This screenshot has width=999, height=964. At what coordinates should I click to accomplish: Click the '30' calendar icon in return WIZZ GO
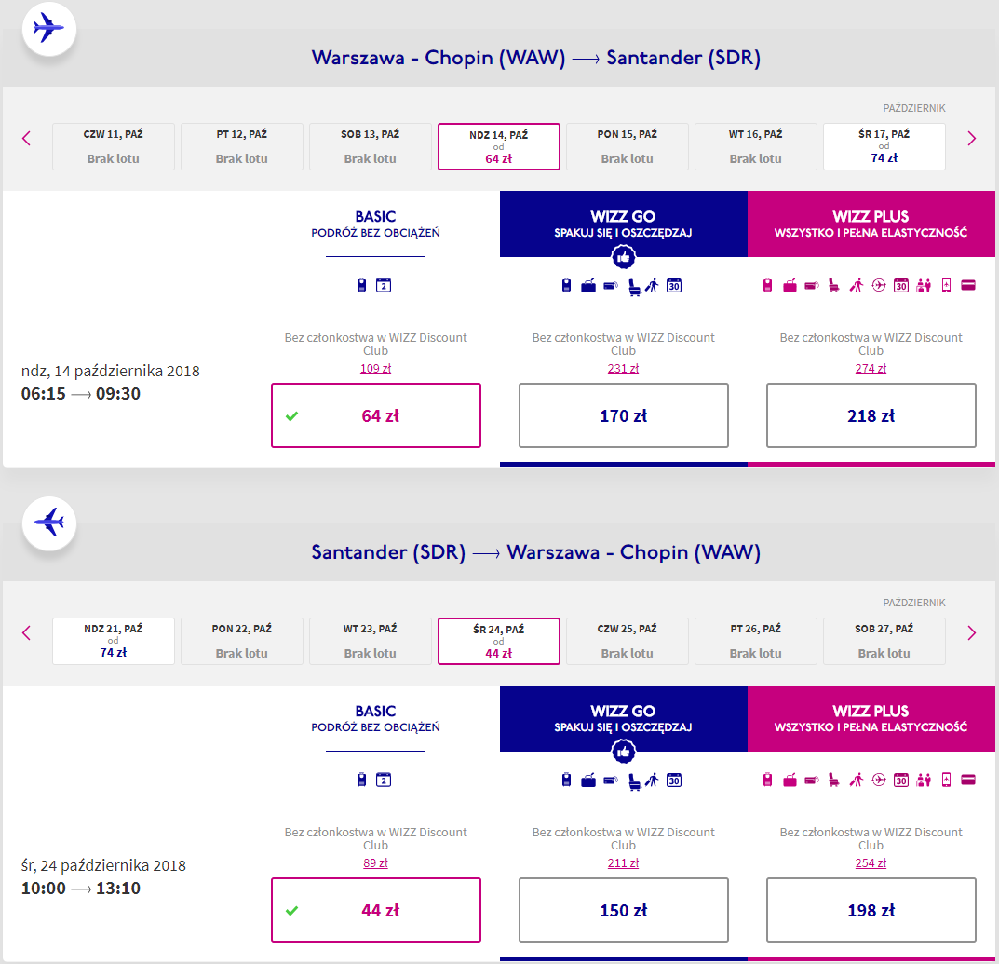point(674,780)
